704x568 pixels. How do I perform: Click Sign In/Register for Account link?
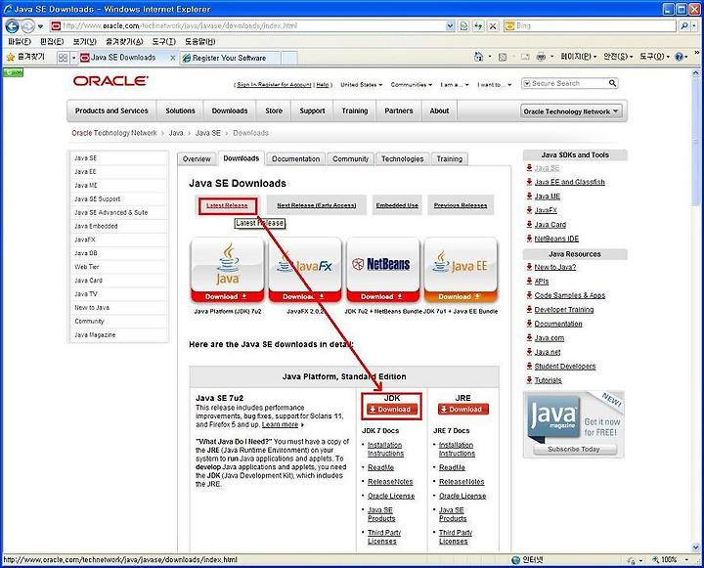274,85
